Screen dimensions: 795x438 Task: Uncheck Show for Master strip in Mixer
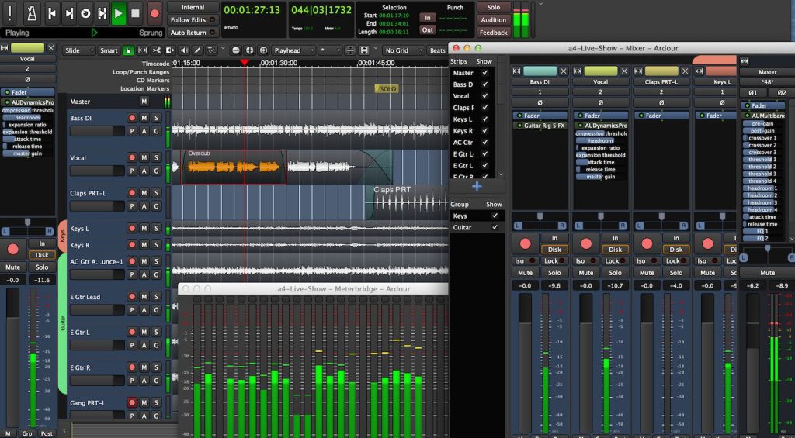point(485,73)
